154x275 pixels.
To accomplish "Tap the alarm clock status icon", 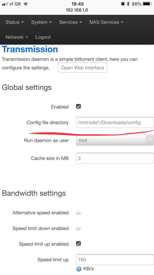I will (x=123, y=4).
